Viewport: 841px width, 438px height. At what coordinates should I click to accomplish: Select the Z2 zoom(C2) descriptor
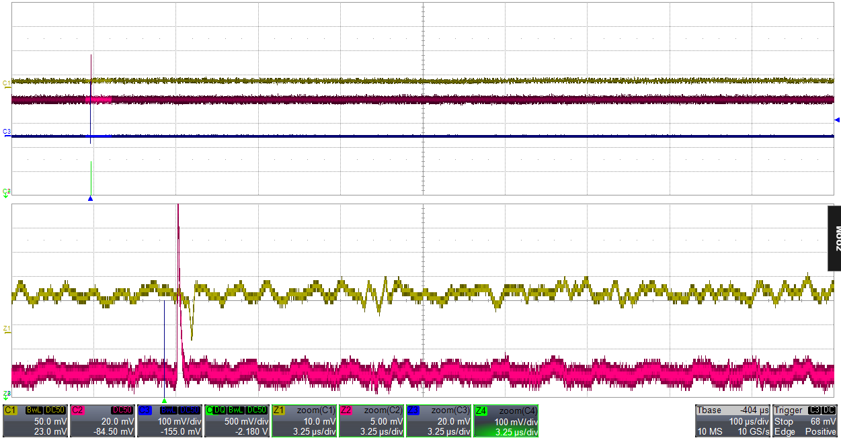(x=372, y=421)
